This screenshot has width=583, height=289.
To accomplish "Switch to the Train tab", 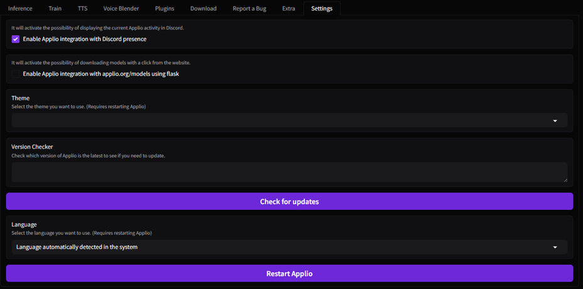I will pos(55,8).
